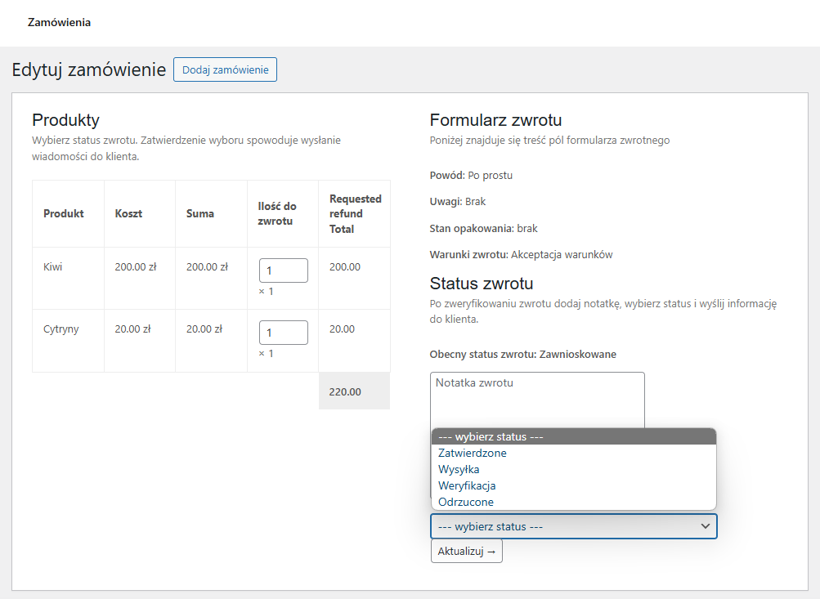Focus the Kiwi refund quantity field
Image resolution: width=820 pixels, height=599 pixels.
283,270
